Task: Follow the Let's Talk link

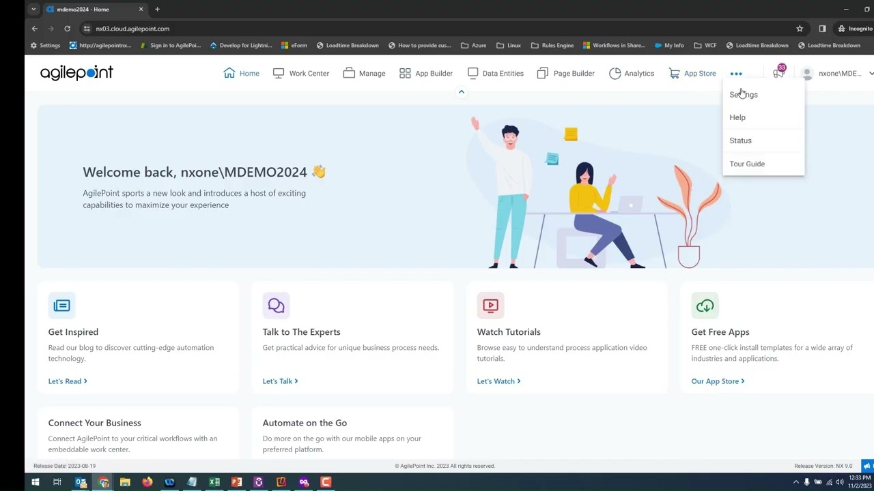Action: click(280, 381)
